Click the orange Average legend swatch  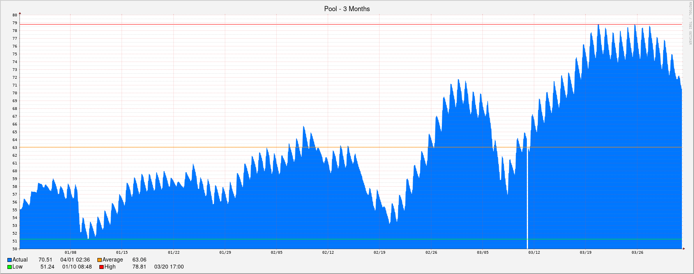[x=99, y=260]
